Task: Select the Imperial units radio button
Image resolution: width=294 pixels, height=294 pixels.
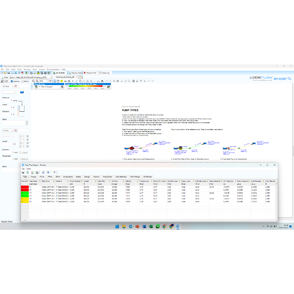Action: coord(11,81)
